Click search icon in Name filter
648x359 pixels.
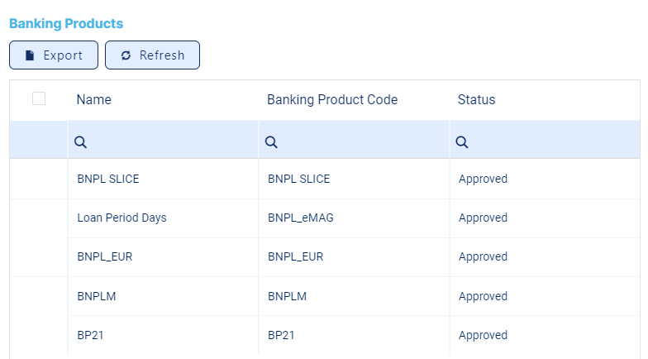81,142
